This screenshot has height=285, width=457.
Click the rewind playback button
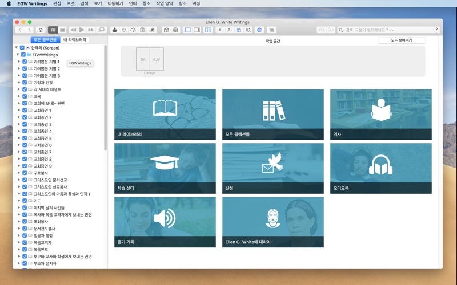tap(73, 30)
